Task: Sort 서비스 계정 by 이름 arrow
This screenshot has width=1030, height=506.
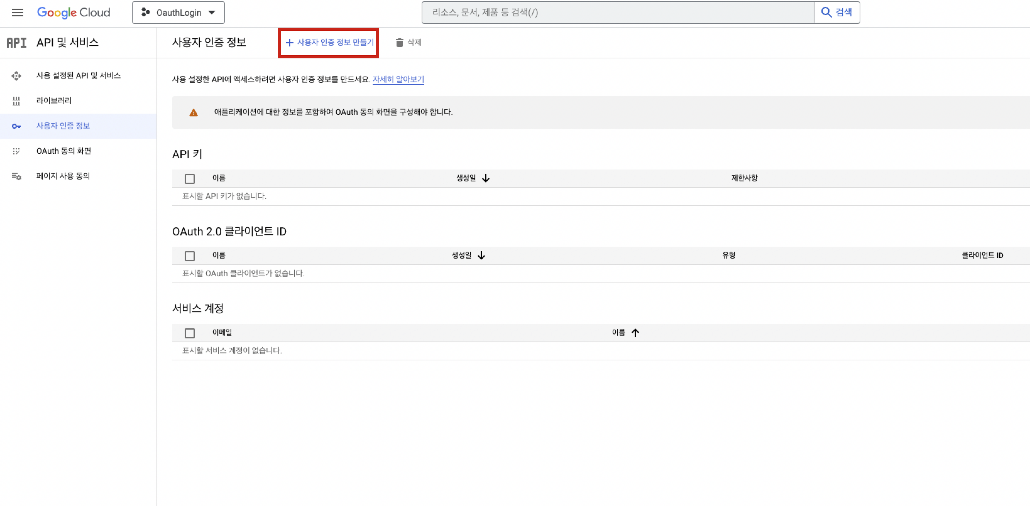Action: pyautogui.click(x=635, y=333)
